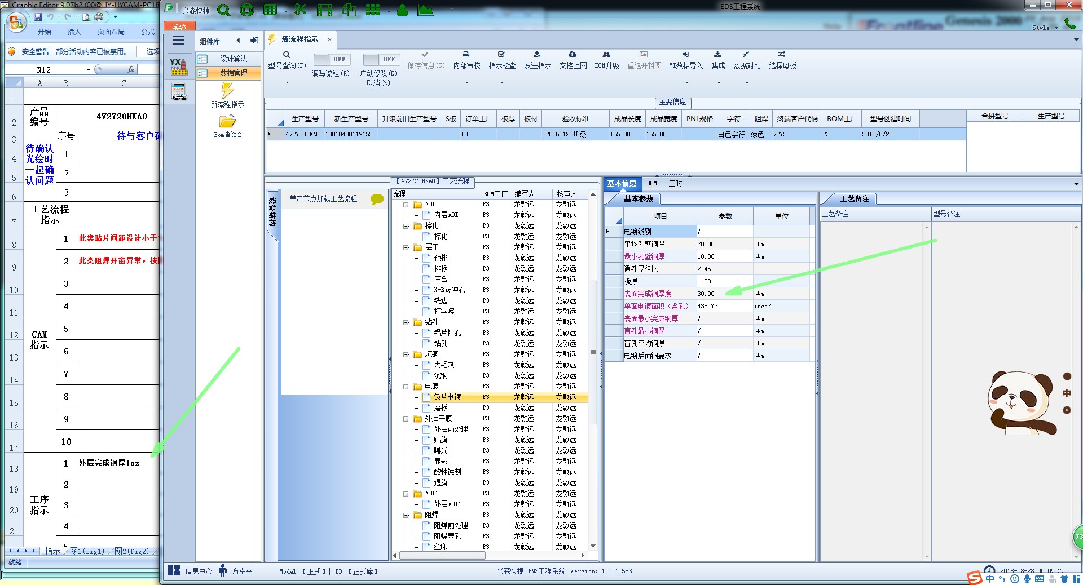Screen dimensions: 1083x585
Task: Click the YX factory icon in sidebar
Action: (179, 66)
